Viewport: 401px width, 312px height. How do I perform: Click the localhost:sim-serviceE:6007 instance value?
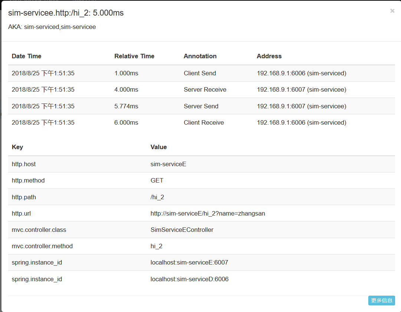pyautogui.click(x=189, y=263)
